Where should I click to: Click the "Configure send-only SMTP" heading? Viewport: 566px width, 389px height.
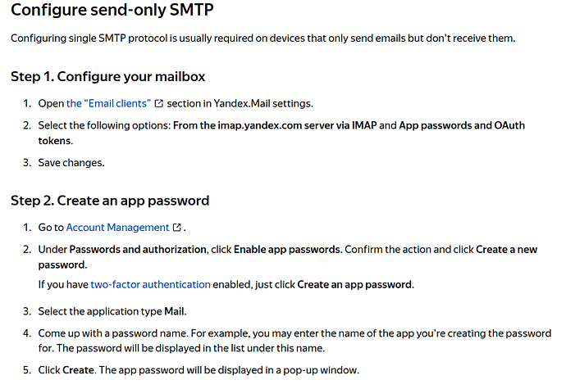[112, 10]
